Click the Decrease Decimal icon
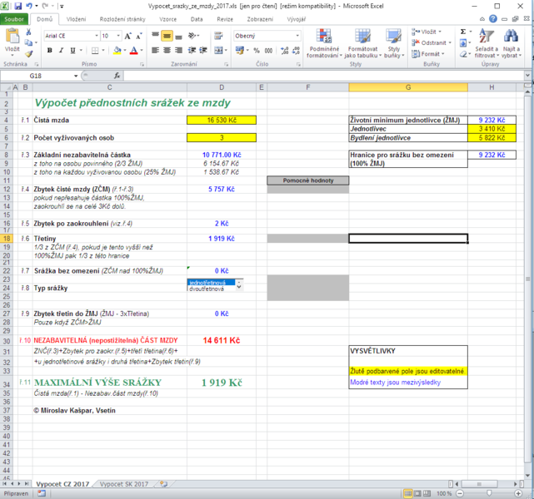The image size is (534, 499). point(296,50)
